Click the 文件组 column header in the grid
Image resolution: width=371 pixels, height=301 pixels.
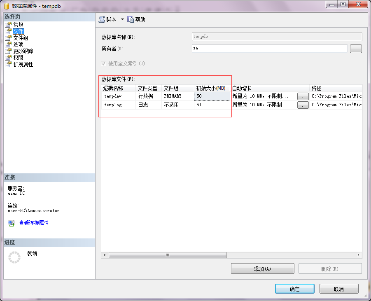[178, 88]
